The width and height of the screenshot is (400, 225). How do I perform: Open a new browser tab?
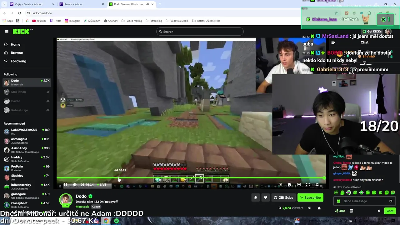160,4
